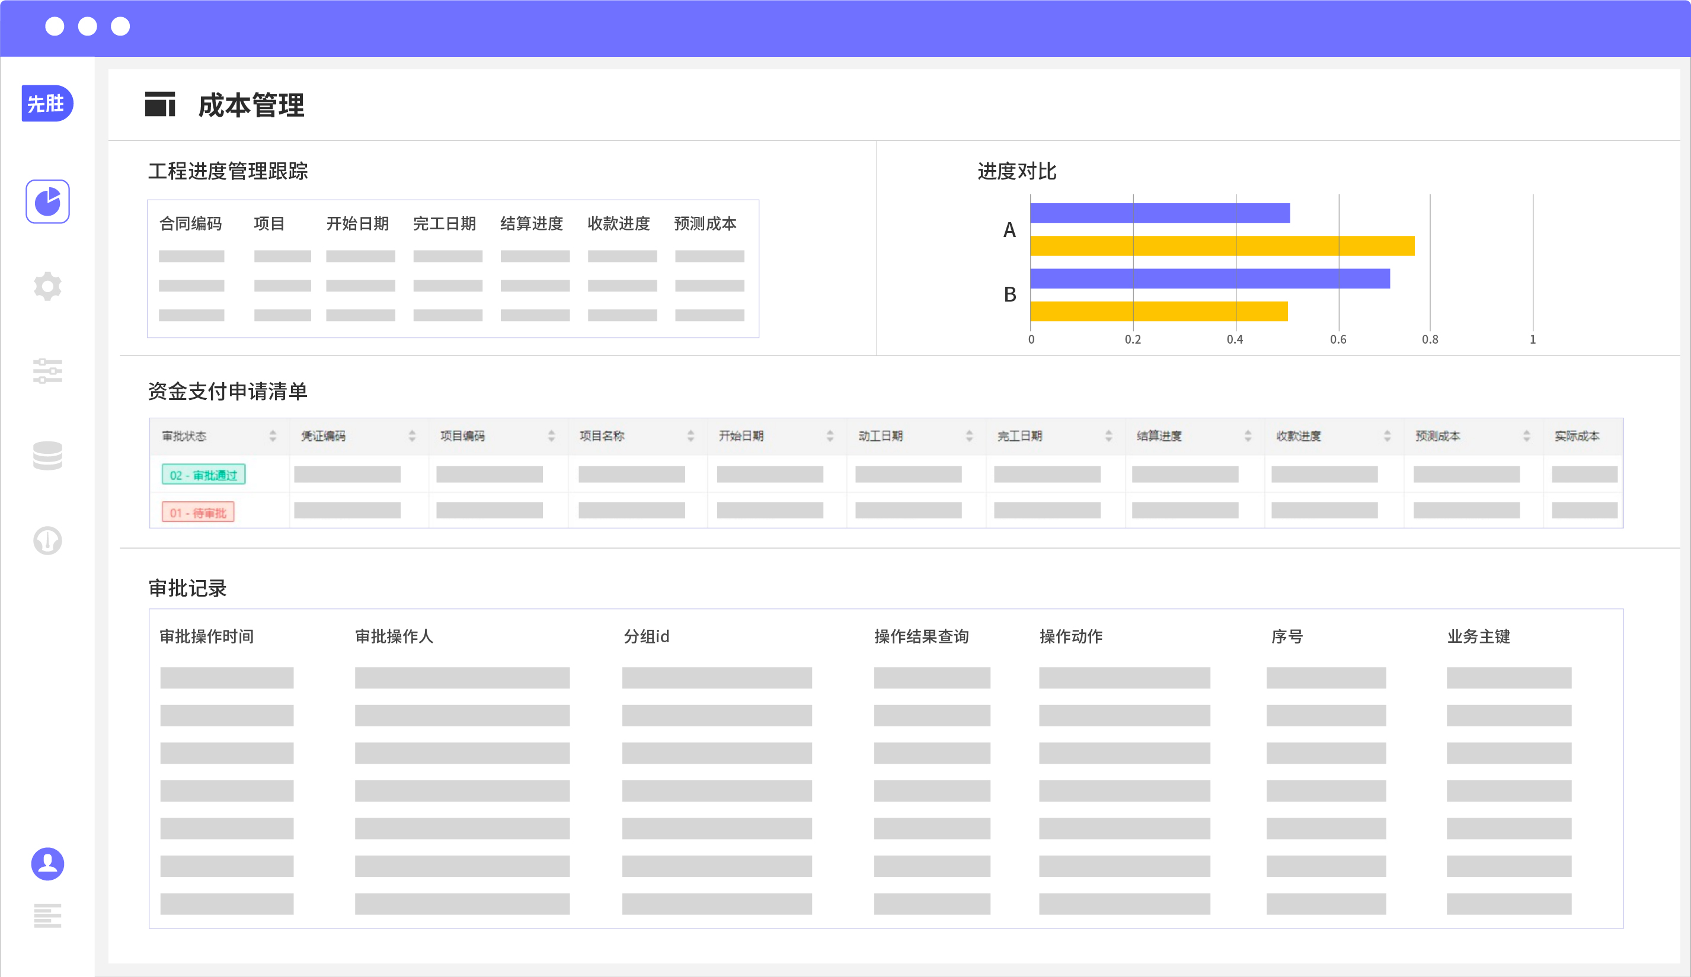Click 完工日期 header in progress tracking table
1691x977 pixels.
pos(444,223)
